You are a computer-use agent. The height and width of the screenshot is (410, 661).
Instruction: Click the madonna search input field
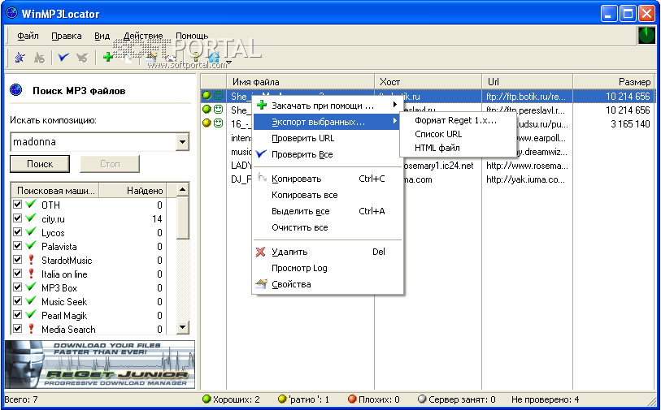93,142
